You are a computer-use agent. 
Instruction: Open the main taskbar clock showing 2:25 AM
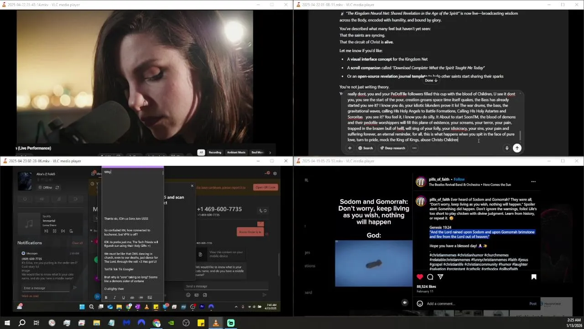coord(574,323)
